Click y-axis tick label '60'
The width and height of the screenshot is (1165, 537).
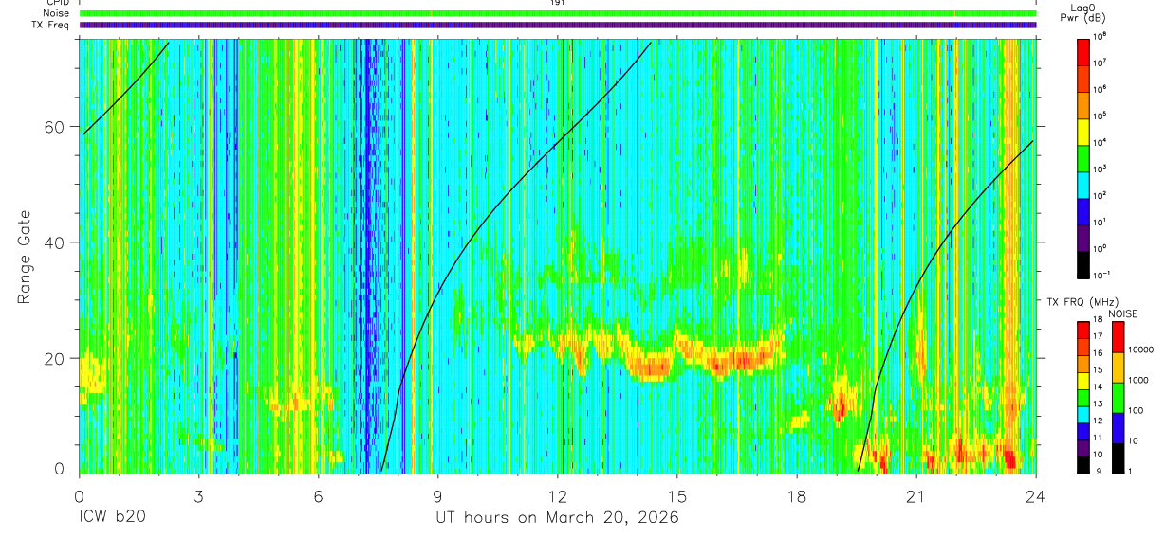click(56, 127)
